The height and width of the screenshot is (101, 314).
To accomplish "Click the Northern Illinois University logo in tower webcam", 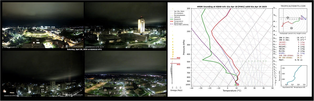I will [157, 46].
